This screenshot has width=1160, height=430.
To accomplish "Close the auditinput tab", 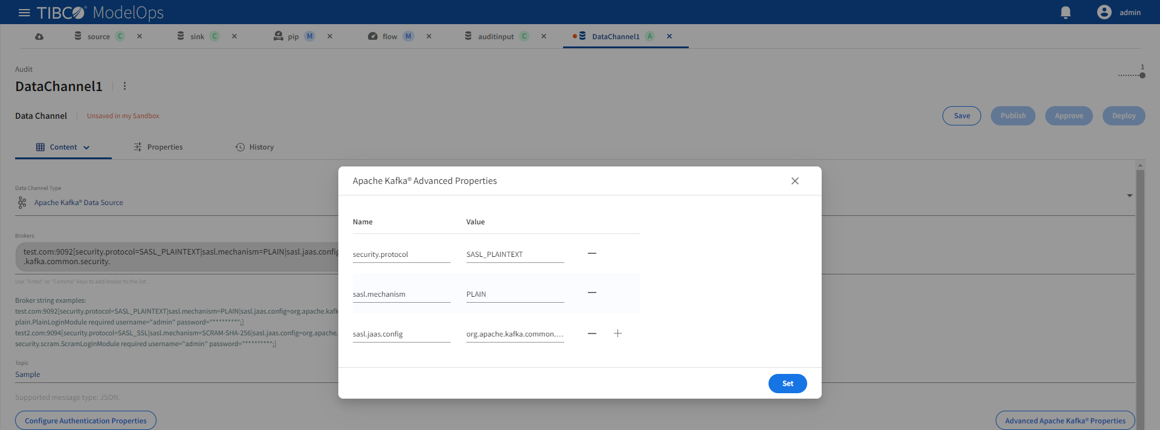I will pos(544,37).
